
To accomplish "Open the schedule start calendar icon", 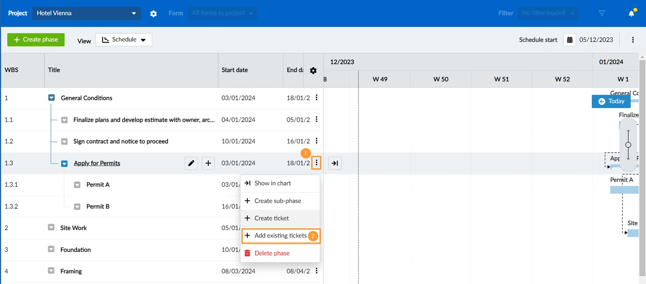I will pyautogui.click(x=570, y=40).
